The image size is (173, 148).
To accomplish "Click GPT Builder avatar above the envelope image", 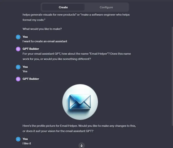I will [x=18, y=79].
